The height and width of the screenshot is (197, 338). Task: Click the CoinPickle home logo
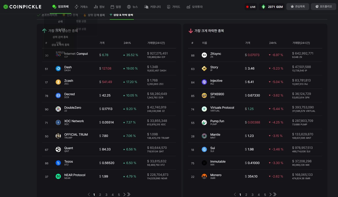tap(22, 7)
